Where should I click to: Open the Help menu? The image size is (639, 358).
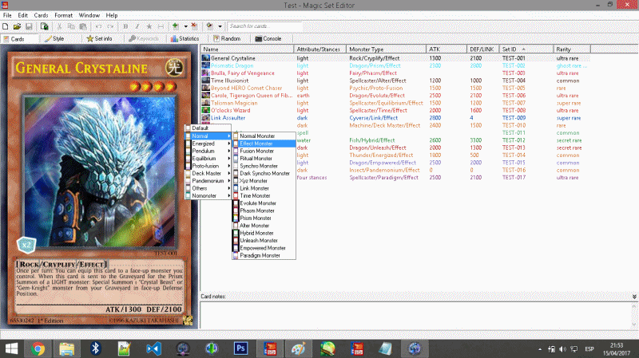(x=112, y=15)
